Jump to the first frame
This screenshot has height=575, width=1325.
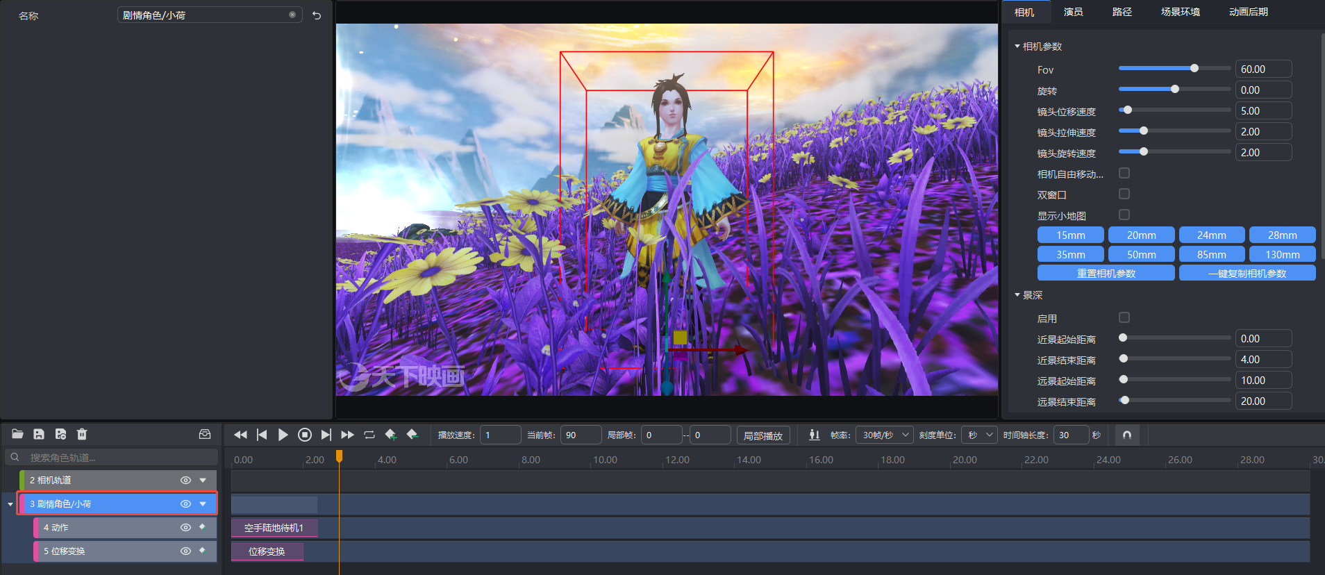(x=262, y=435)
